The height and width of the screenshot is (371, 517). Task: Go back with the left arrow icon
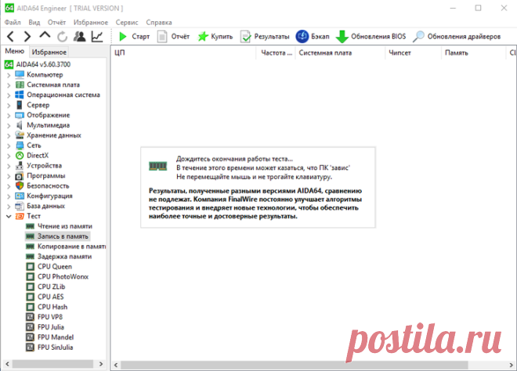pyautogui.click(x=10, y=36)
